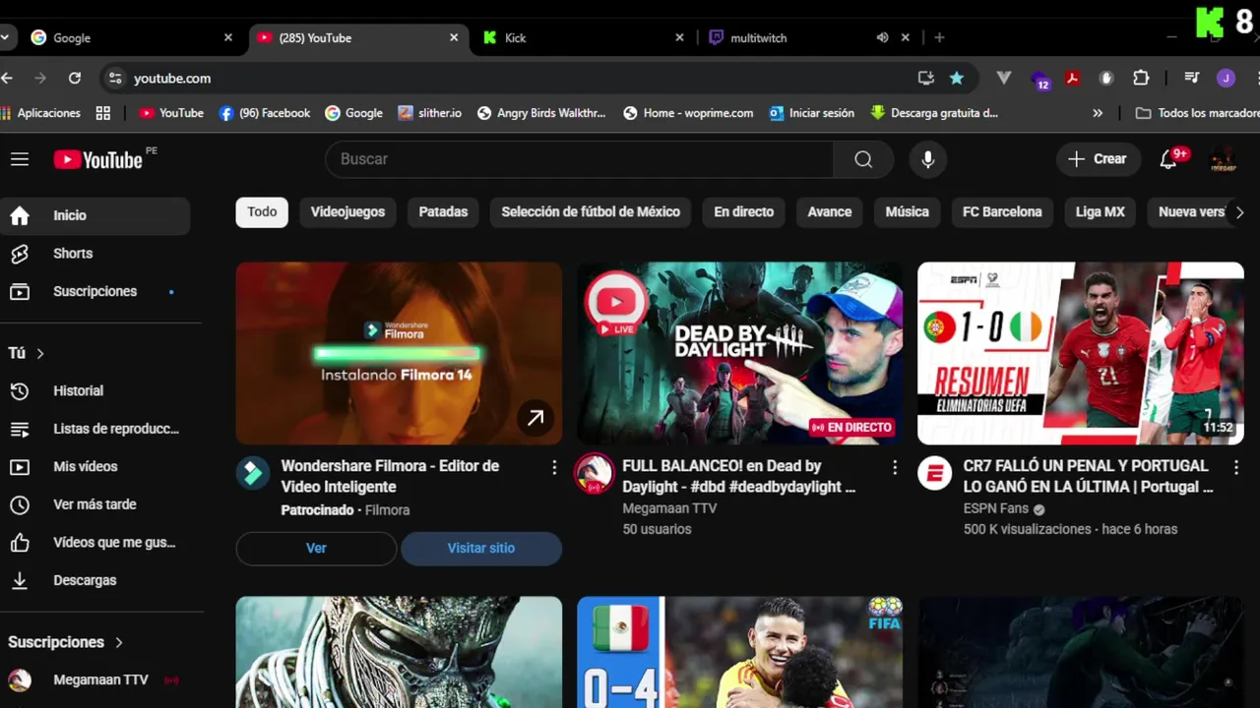Open Ver más tarde list
Viewport: 1260px width, 708px height.
pos(94,504)
